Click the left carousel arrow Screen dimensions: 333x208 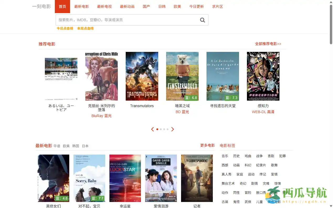152,129
